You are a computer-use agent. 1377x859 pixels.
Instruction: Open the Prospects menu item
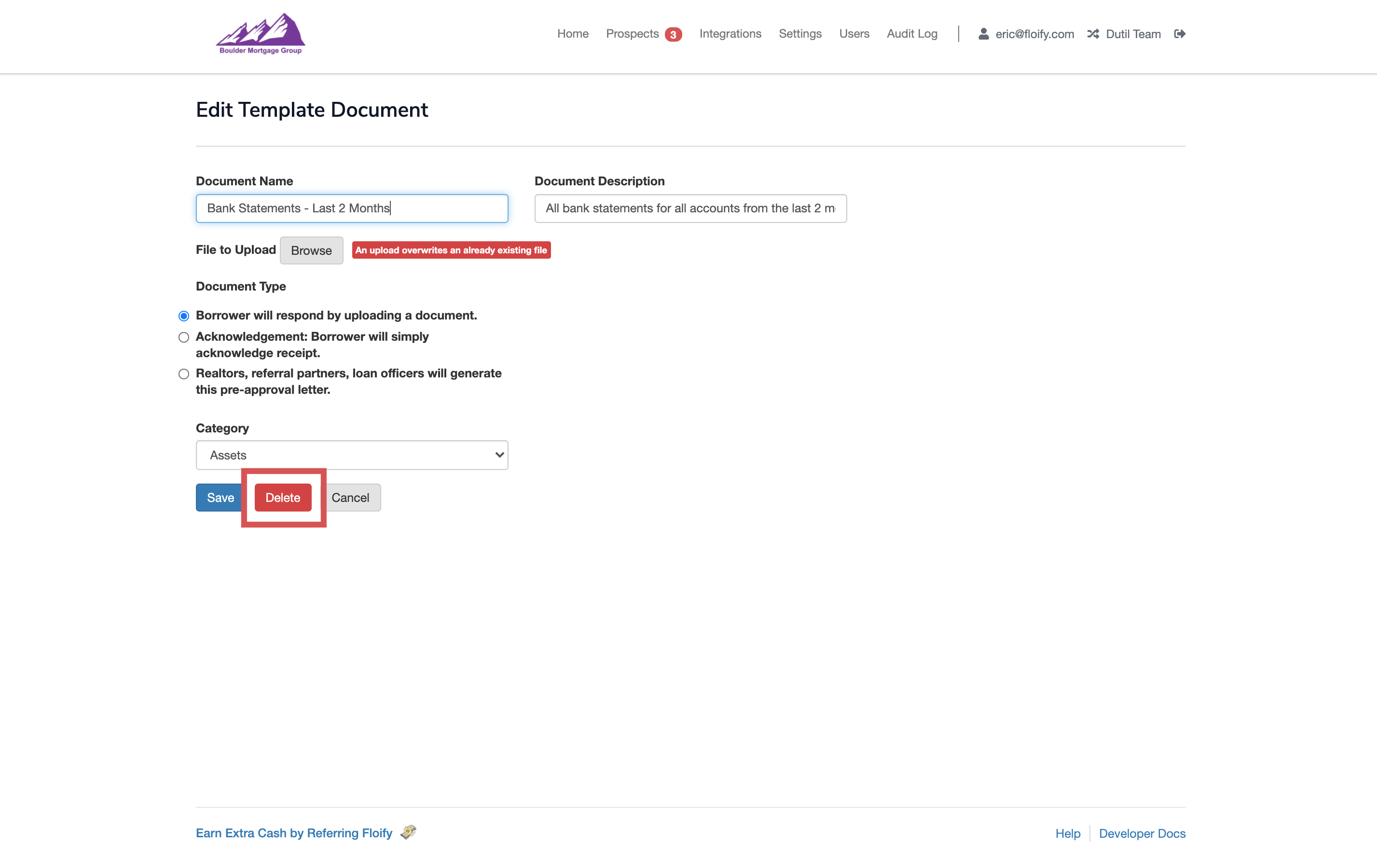[632, 34]
